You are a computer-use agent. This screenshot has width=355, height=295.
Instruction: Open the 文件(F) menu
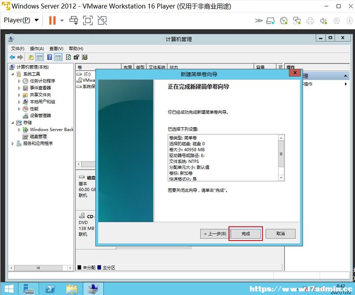17,49
